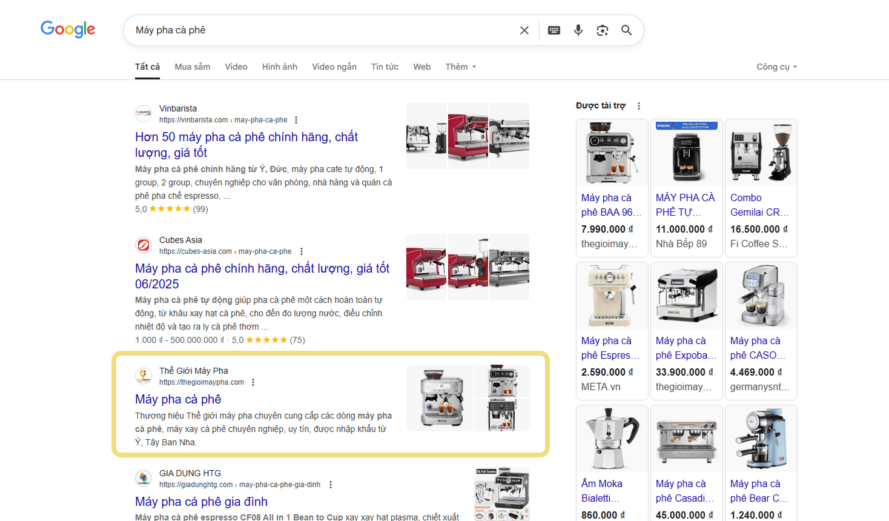Open Cubes Asia 'Máy pha cà phê chính hãng' link
889x521 pixels.
262,276
